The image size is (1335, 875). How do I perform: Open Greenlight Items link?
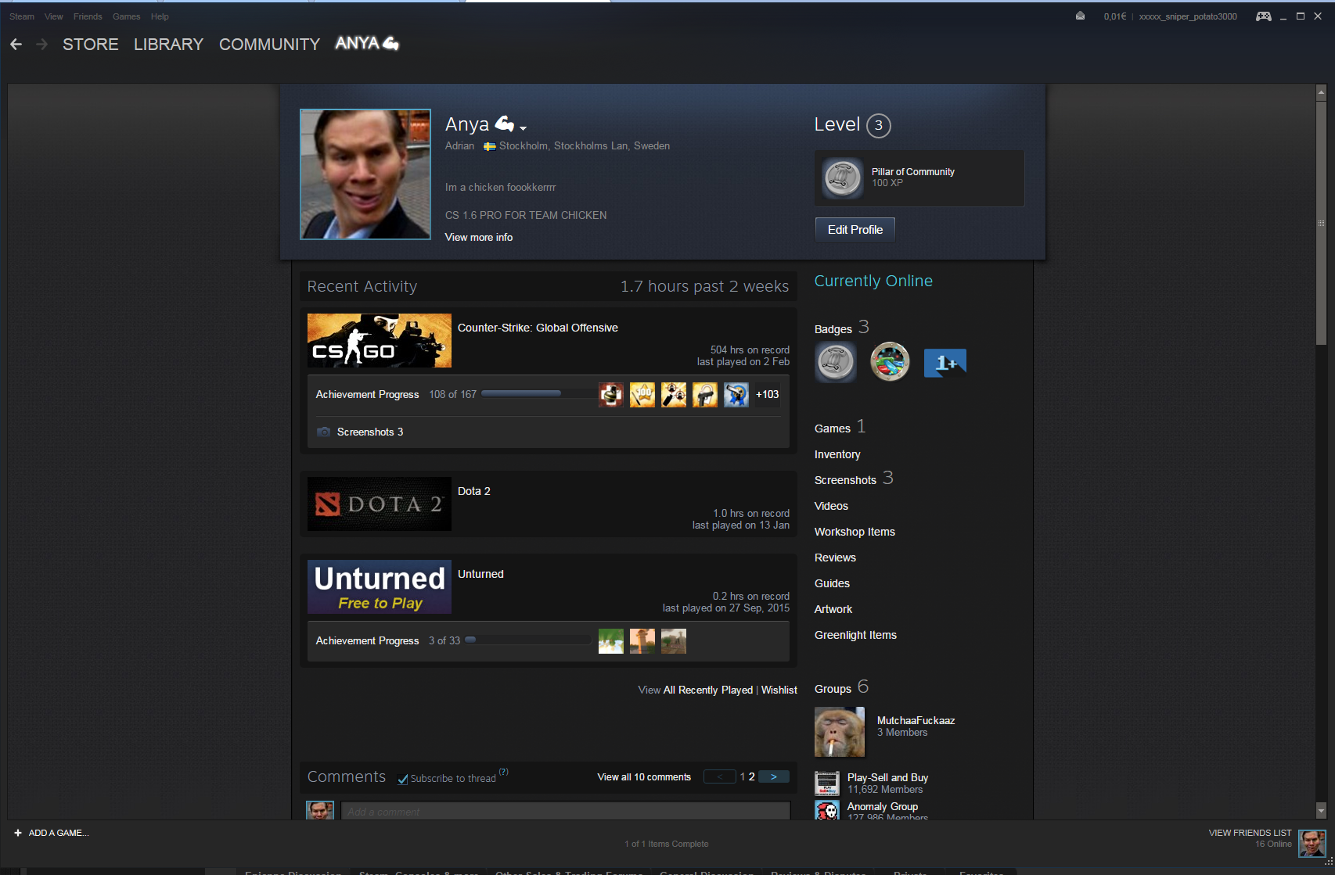tap(855, 636)
